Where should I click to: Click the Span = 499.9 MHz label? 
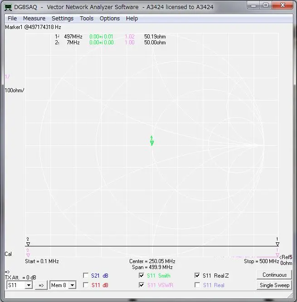pyautogui.click(x=152, y=267)
